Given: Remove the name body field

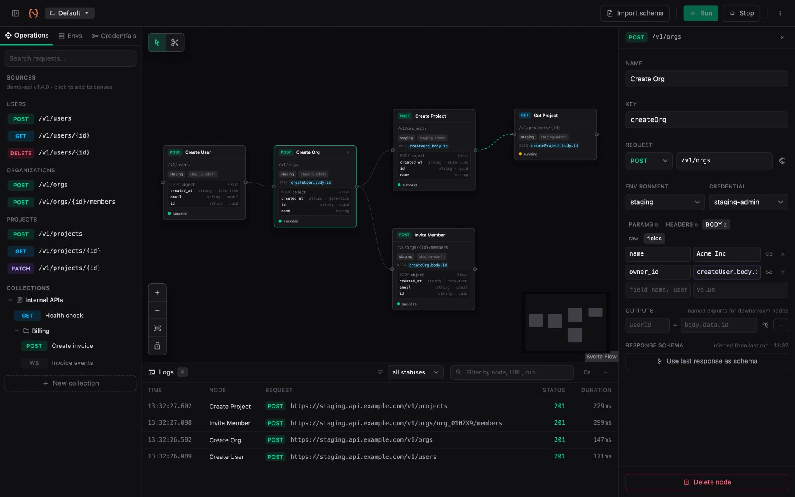Looking at the screenshot, I should click(783, 254).
